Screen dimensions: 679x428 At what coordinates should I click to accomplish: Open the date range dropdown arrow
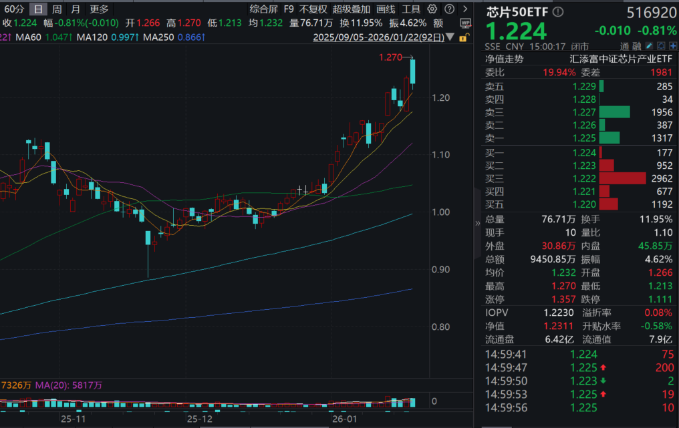450,37
